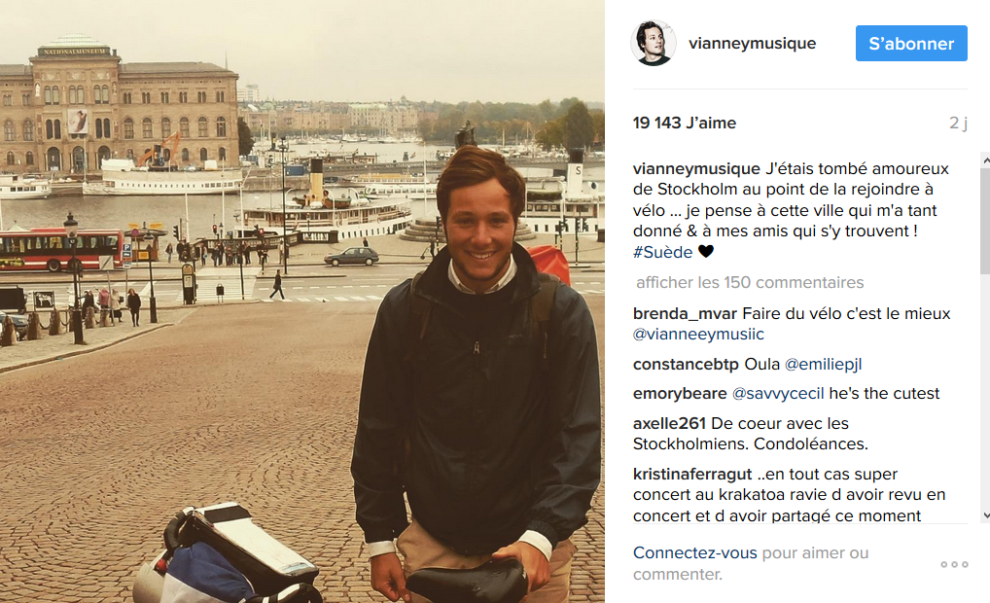Open kristinaferragut commenter profile
The height and width of the screenshot is (603, 990).
692,474
